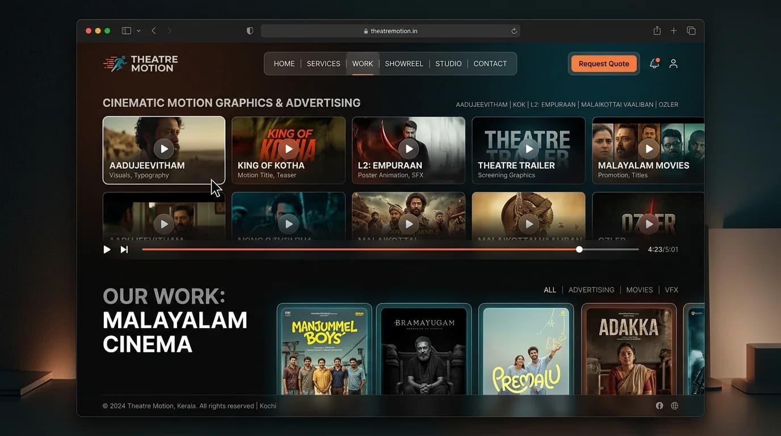This screenshot has width=781, height=436.
Task: Open the notifications bell
Action: point(654,64)
